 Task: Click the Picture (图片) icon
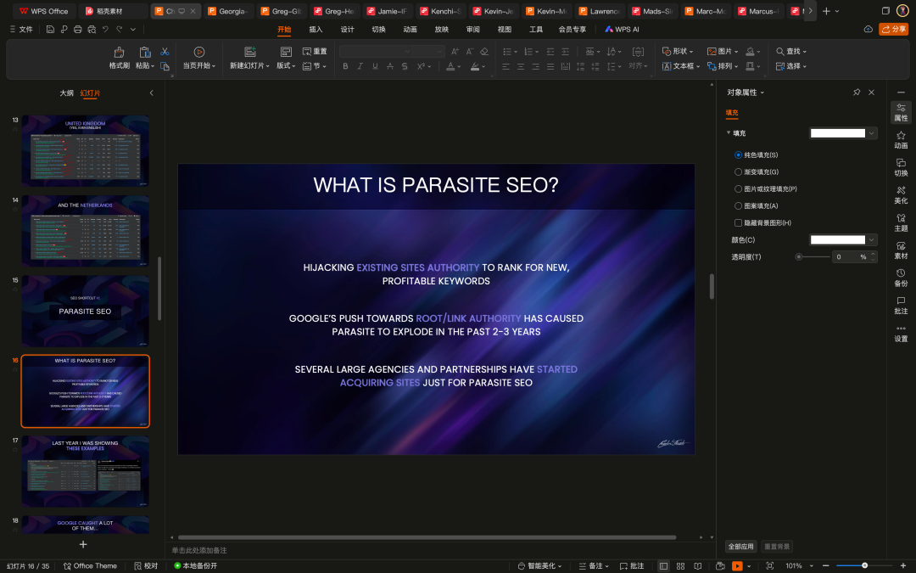point(712,52)
